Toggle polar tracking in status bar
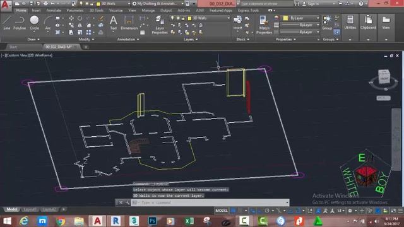This screenshot has width=404, height=227. pos(267,211)
